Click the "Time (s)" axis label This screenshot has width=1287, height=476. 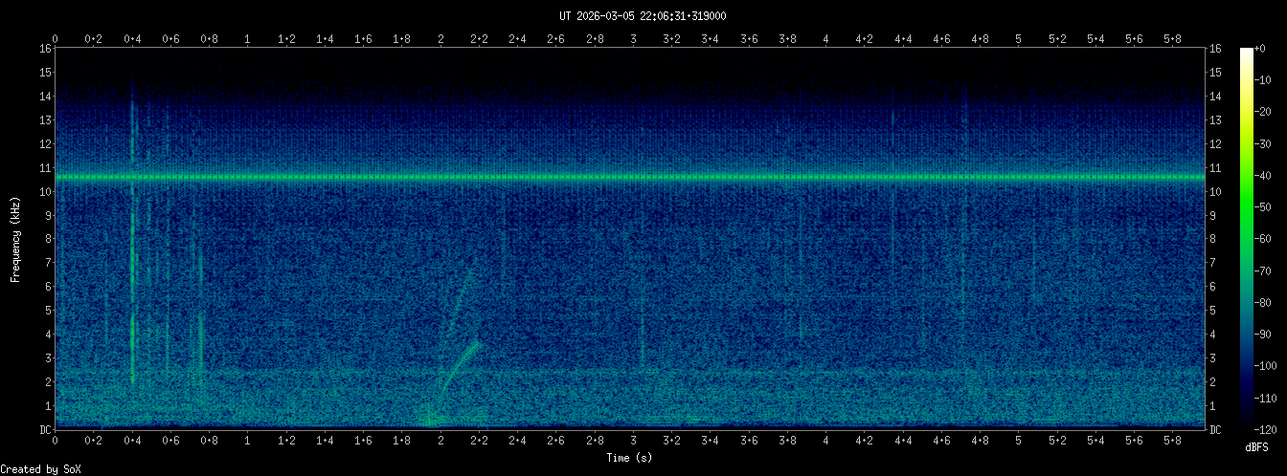[630, 458]
